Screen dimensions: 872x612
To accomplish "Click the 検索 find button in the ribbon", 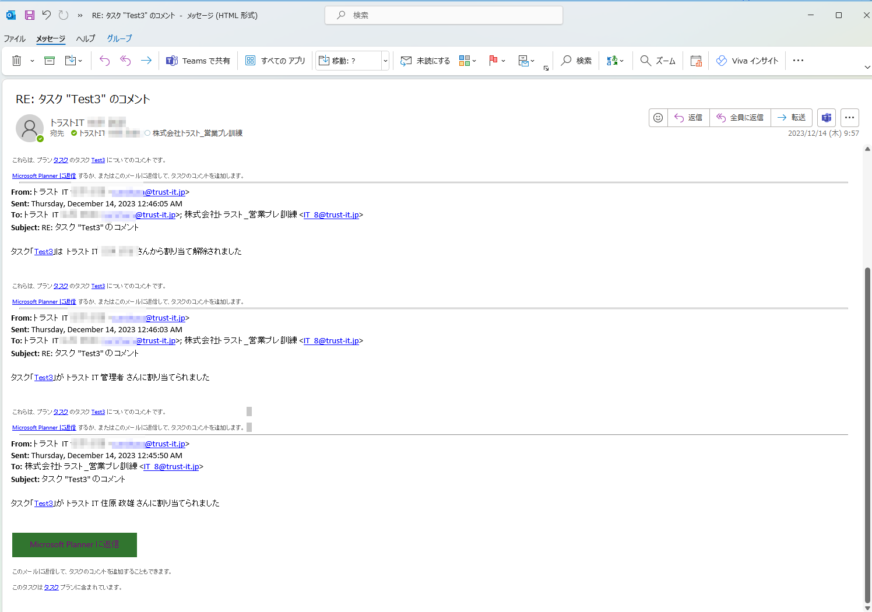I will pos(576,61).
